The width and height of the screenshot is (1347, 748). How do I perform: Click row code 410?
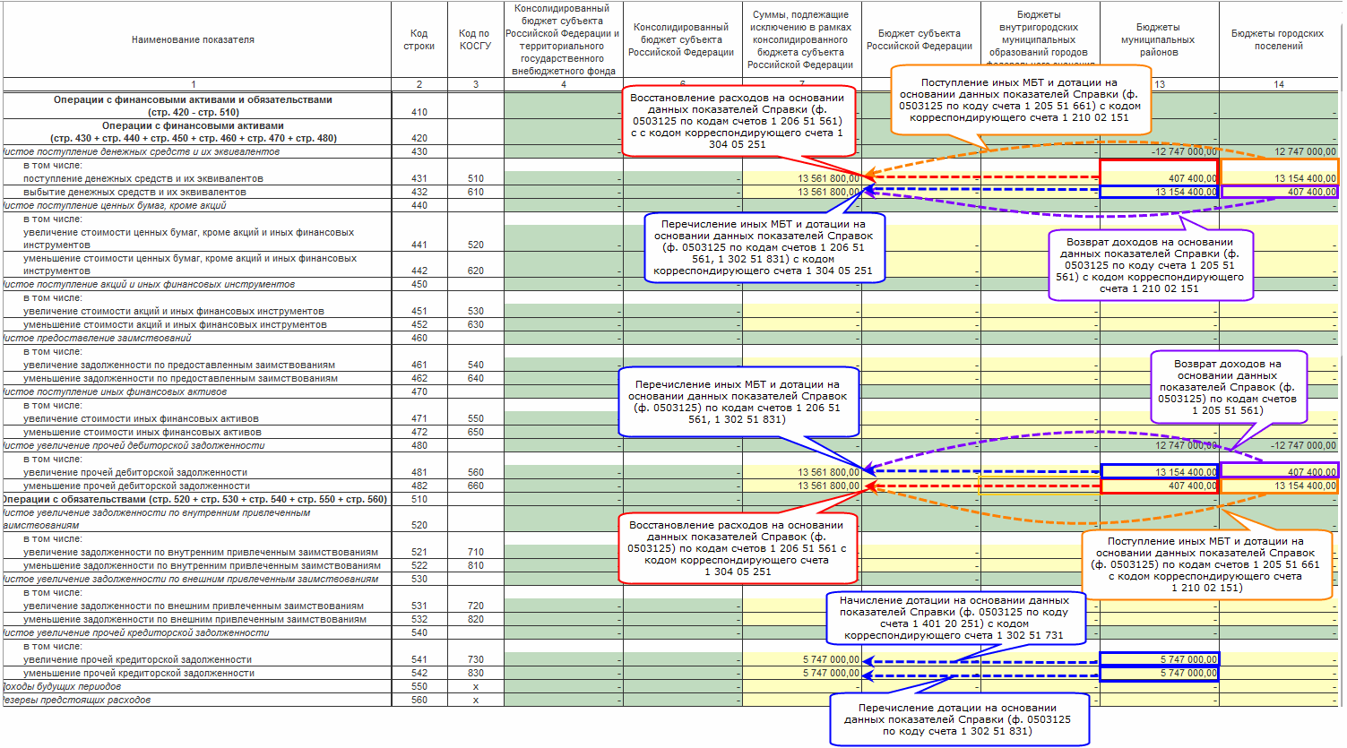419,112
